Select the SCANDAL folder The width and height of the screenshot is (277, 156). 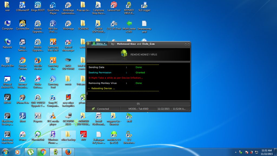(83, 25)
